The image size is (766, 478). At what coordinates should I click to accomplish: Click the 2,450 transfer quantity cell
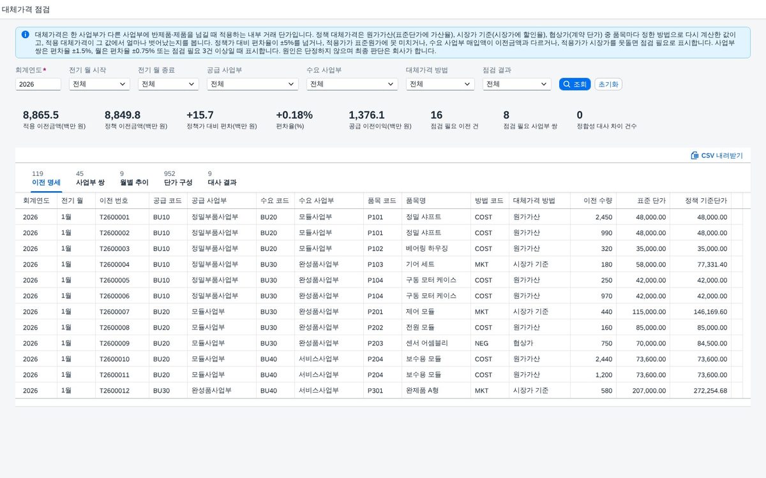594,217
